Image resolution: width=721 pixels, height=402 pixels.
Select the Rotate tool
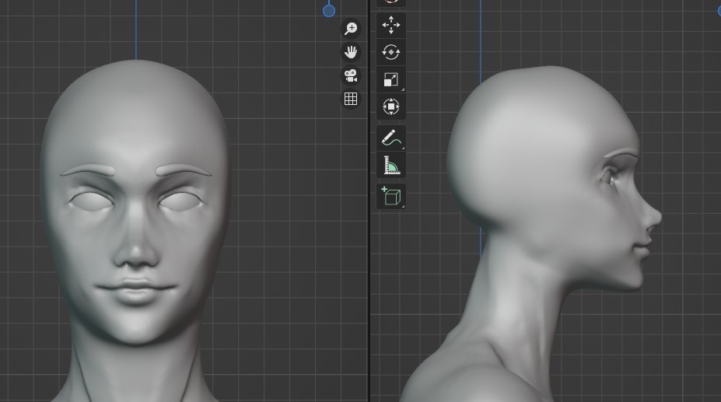(x=391, y=52)
